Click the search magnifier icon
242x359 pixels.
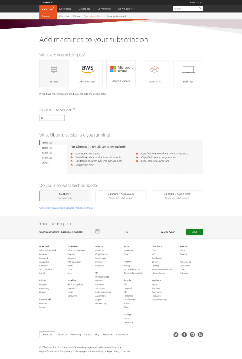click(x=200, y=9)
